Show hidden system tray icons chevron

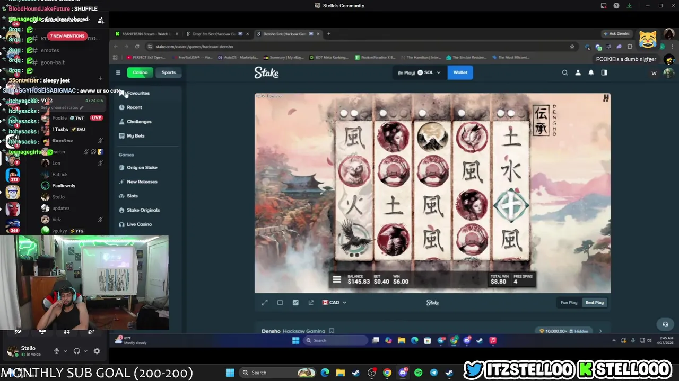(x=614, y=340)
